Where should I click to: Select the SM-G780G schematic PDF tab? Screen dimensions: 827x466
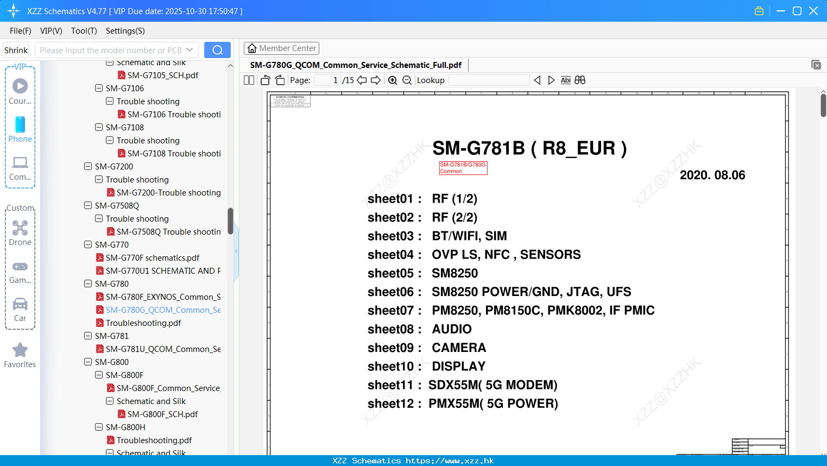point(356,65)
